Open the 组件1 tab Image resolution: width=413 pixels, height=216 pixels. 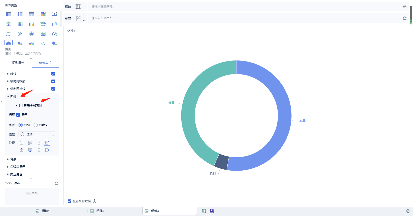tap(46, 211)
